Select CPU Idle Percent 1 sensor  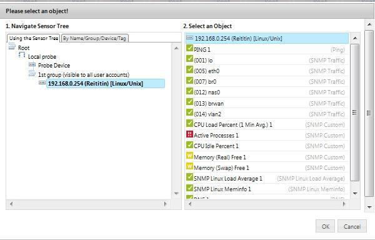267,146
